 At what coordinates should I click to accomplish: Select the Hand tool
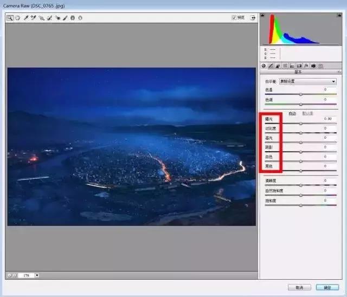(17, 18)
